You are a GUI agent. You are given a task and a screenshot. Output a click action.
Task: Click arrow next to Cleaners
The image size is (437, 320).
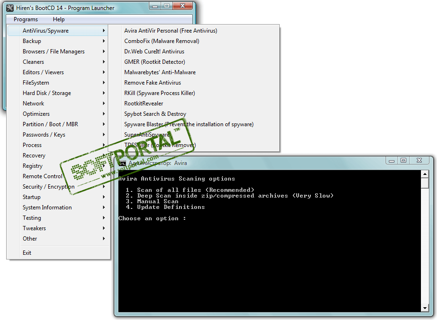(103, 62)
